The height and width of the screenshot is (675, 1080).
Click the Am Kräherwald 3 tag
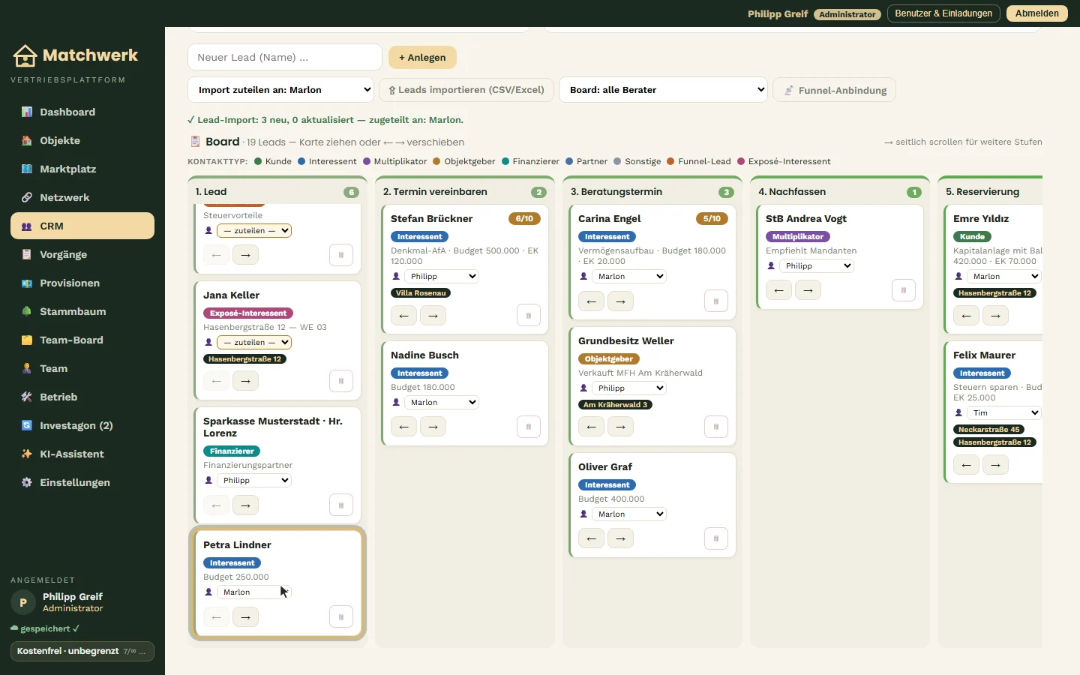(x=615, y=405)
